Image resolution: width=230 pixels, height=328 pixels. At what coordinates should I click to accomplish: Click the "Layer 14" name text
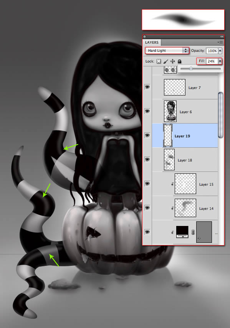coord(206,209)
